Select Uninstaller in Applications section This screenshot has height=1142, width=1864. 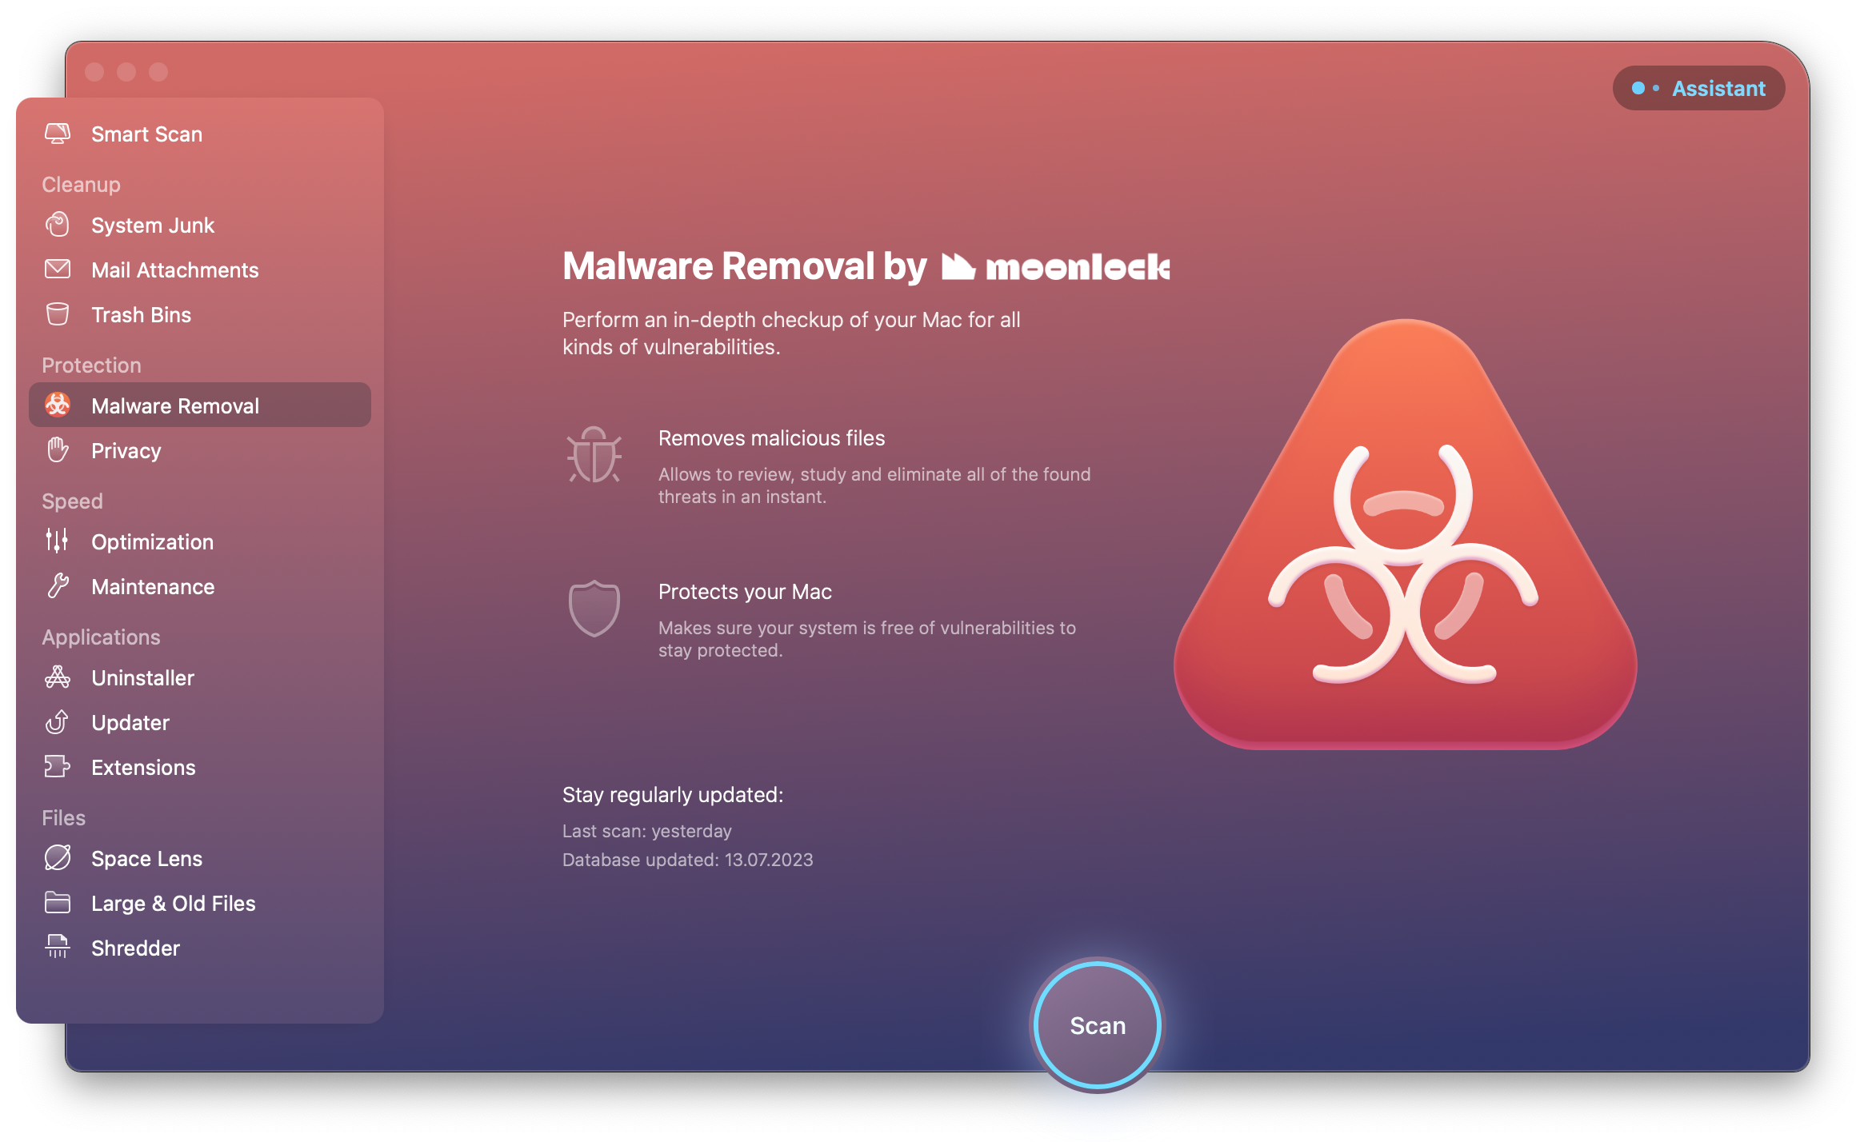click(142, 677)
